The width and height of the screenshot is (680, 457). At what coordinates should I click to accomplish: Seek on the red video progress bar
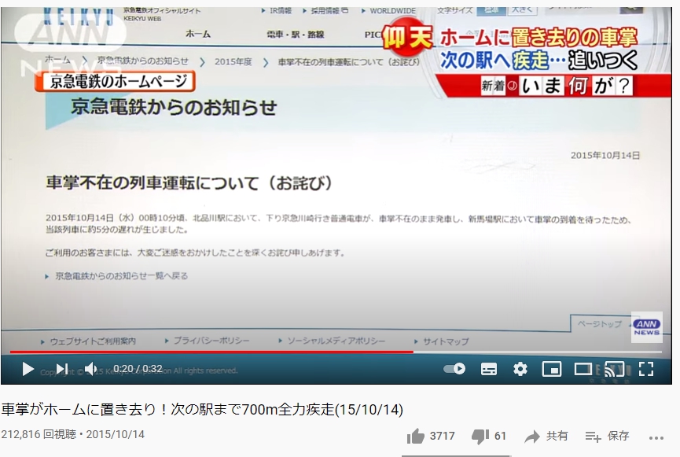[x=211, y=352]
